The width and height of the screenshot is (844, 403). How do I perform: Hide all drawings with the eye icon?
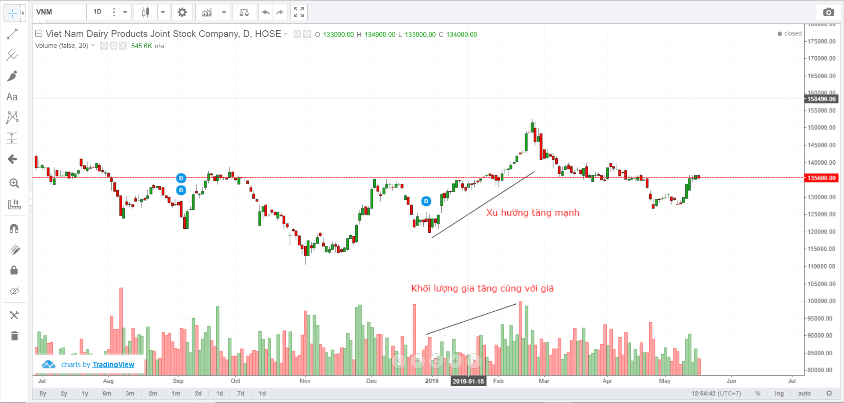14,291
